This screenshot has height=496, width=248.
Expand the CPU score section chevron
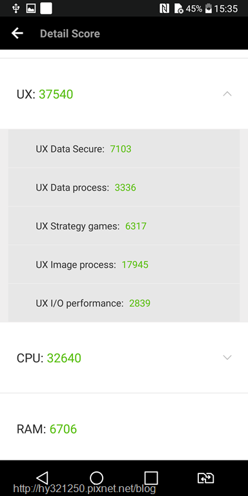coord(227,357)
